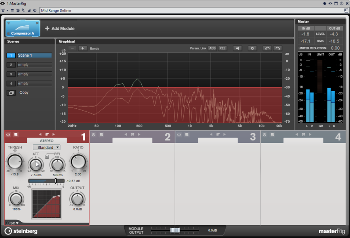This screenshot has width=350, height=238.
Task: Click the bypass icon in the plugin toolbar
Action: point(3,11)
